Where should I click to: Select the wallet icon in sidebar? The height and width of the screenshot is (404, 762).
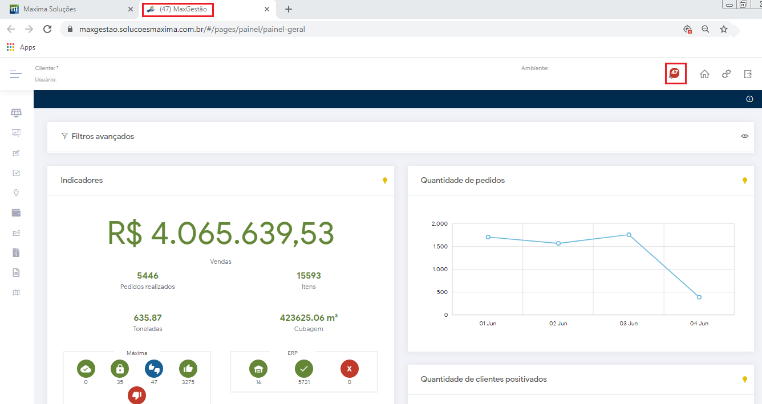[x=16, y=213]
